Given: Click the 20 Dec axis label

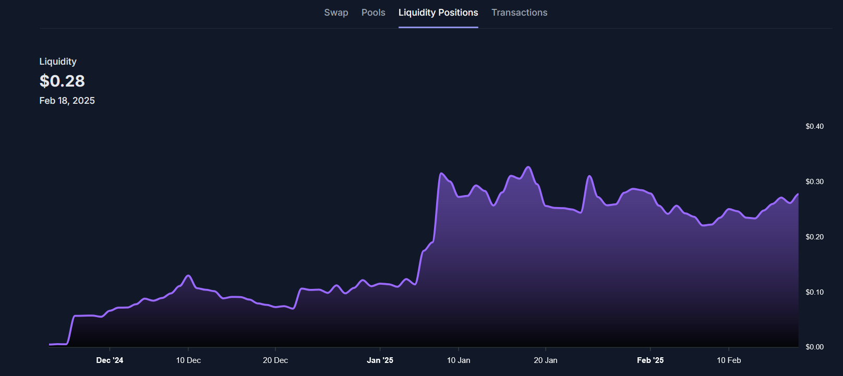Looking at the screenshot, I should point(275,360).
